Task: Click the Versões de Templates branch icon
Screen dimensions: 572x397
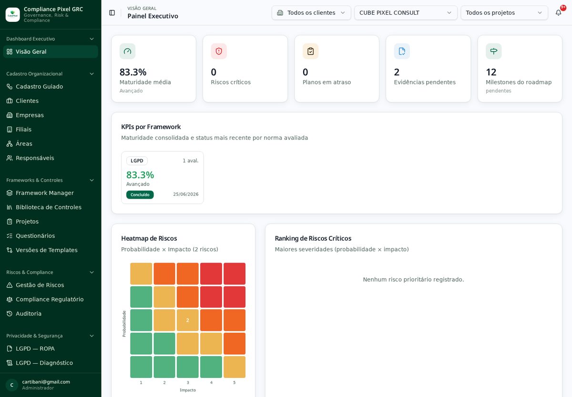Action: click(10, 250)
